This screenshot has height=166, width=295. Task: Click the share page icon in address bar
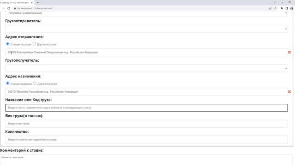270,8
